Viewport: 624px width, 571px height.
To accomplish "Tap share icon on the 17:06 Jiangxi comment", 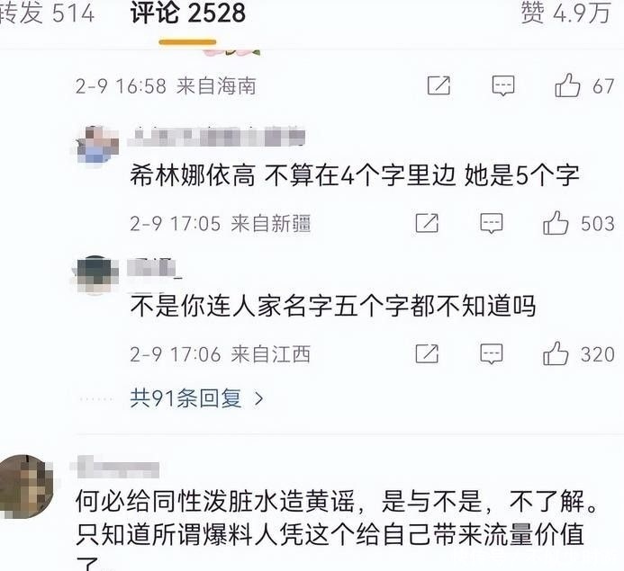I will [x=427, y=353].
